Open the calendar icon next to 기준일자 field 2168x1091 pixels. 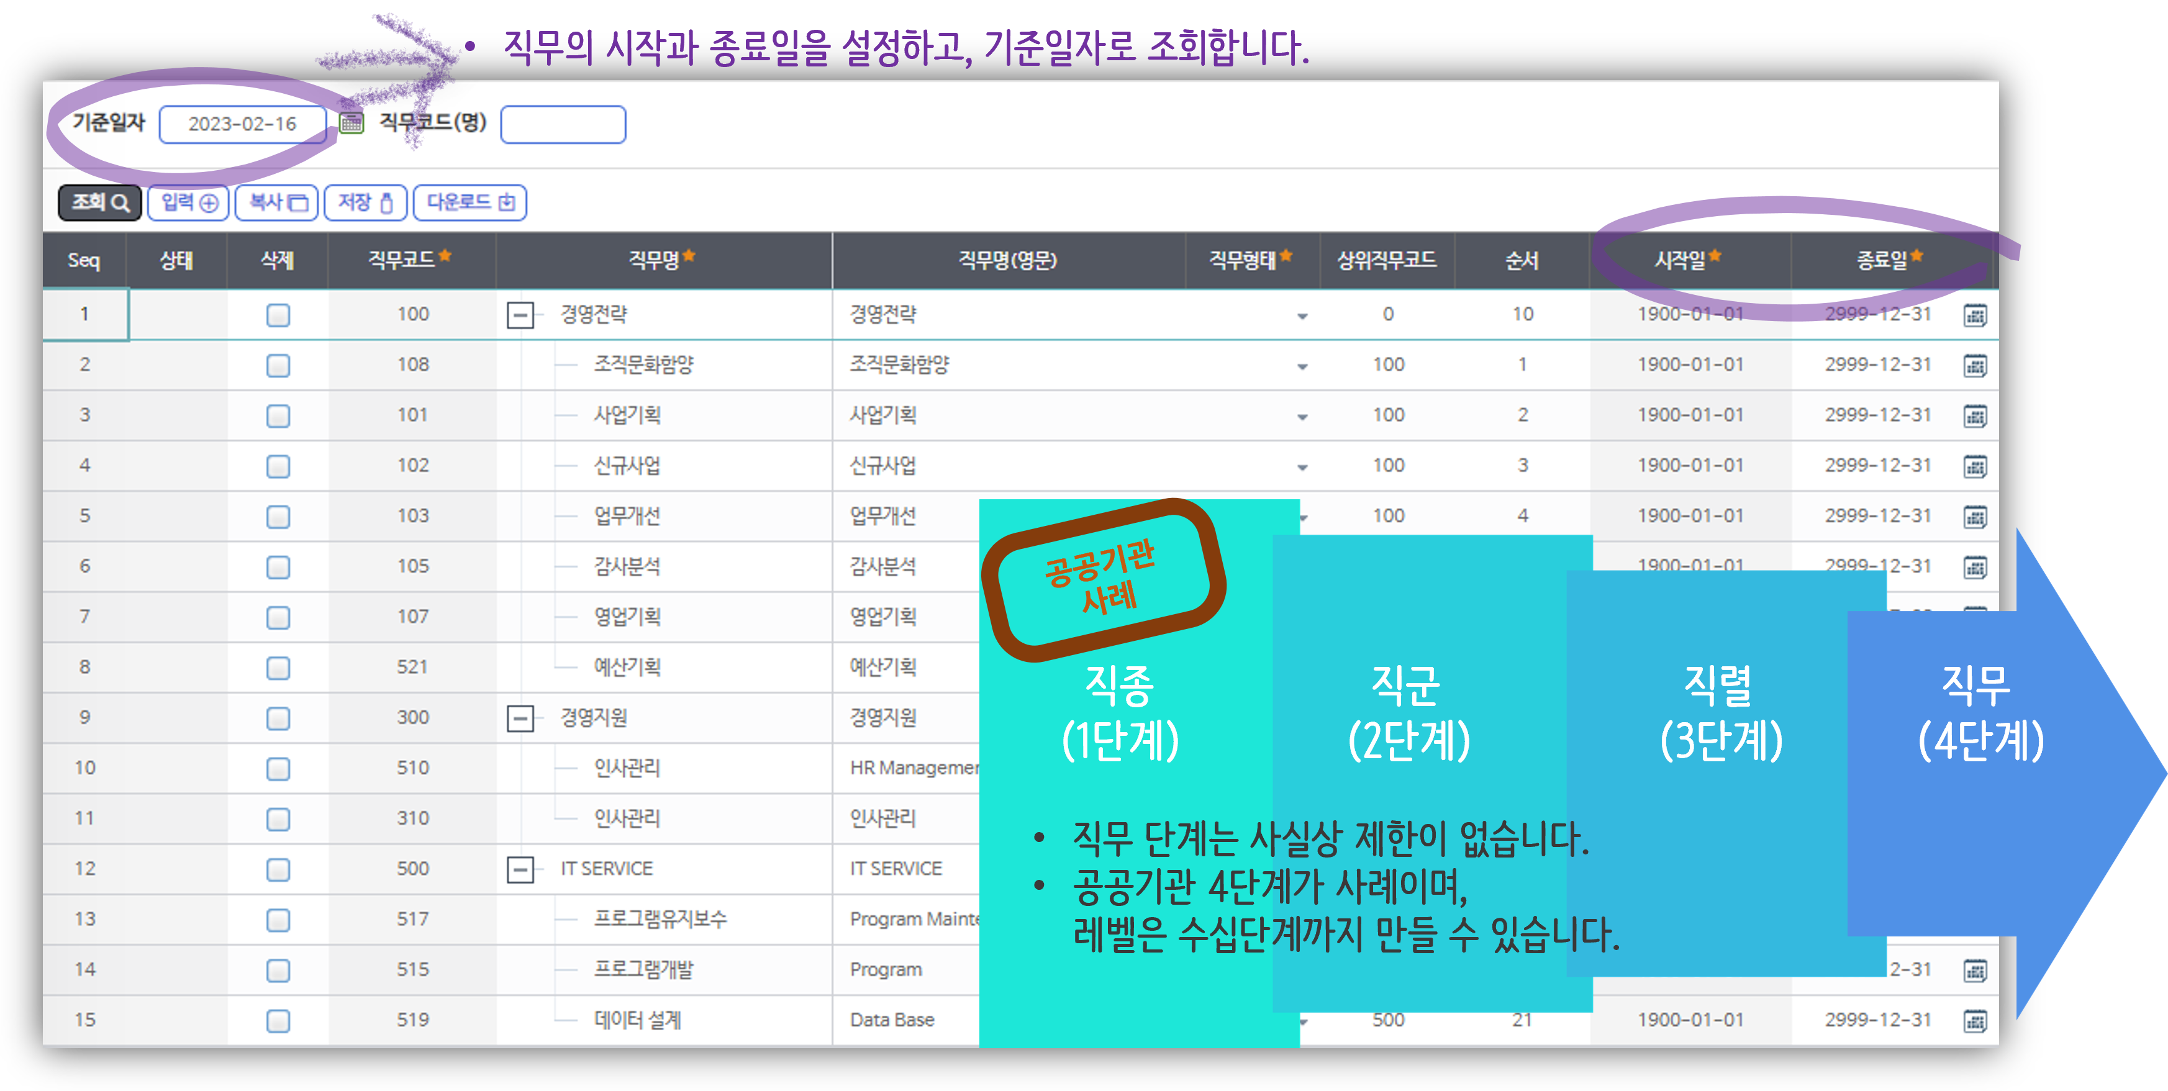(x=351, y=123)
